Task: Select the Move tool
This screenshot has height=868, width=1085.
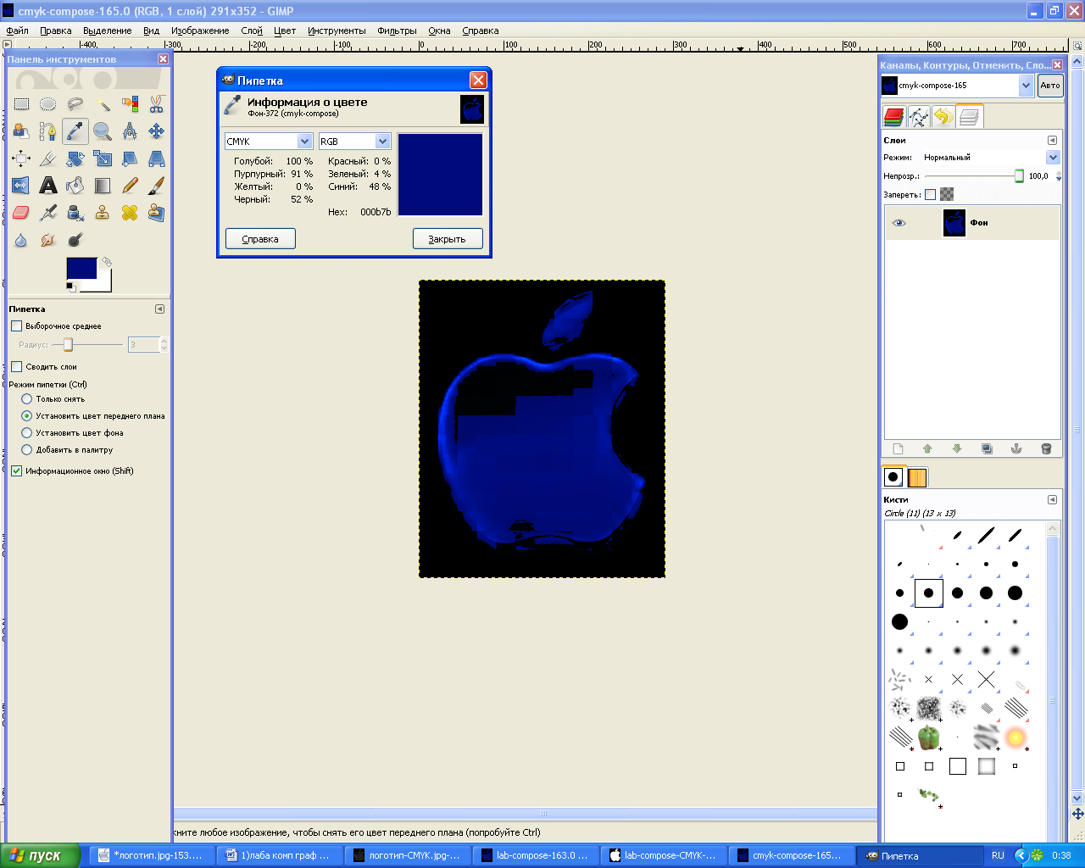Action: tap(157, 131)
